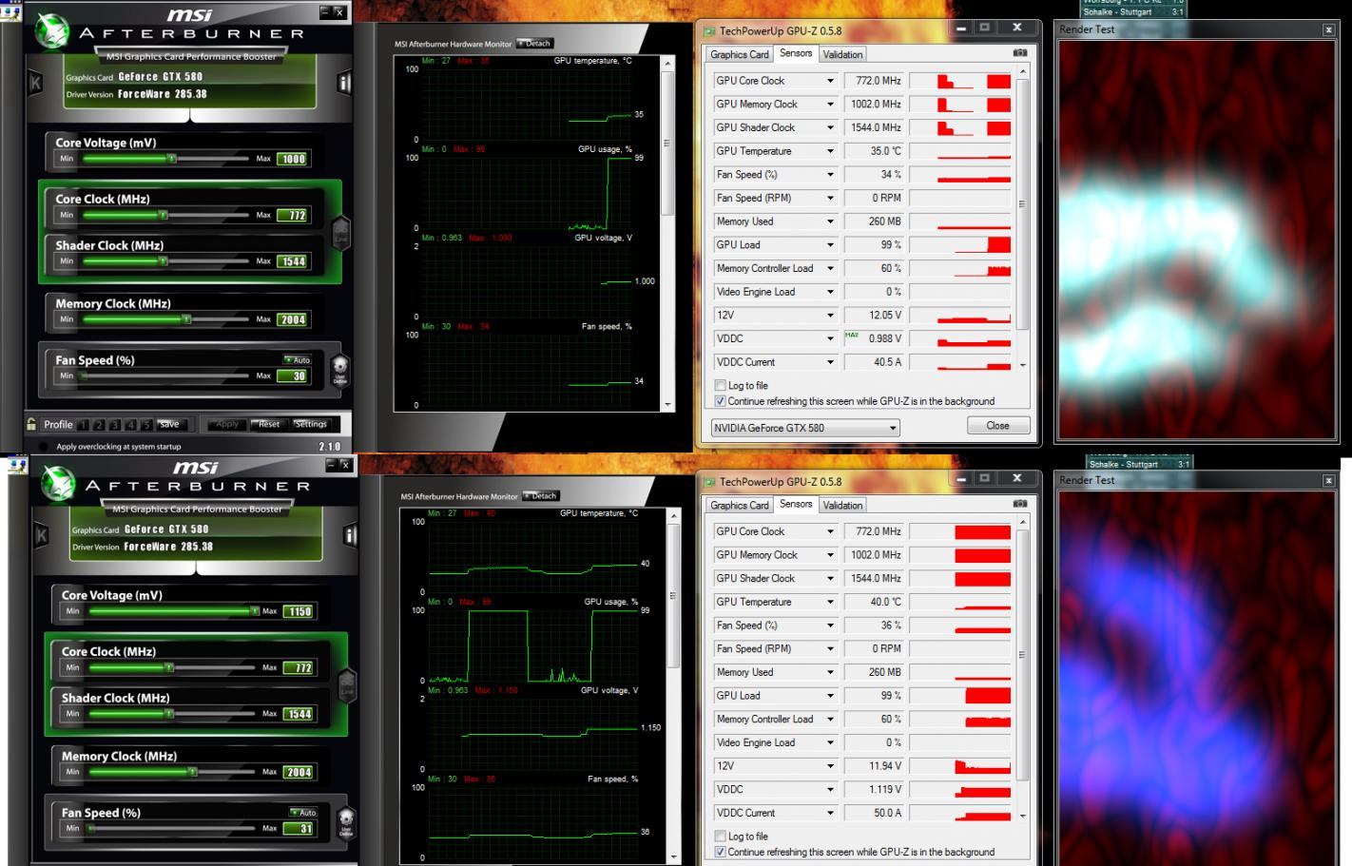
Task: Uncheck Continue refreshing option in lower GPU-Z
Action: [720, 852]
